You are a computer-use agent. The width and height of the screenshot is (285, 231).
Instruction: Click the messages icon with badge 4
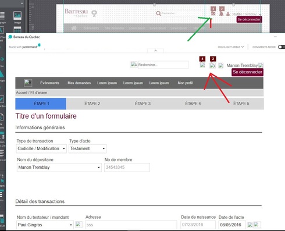pos(202,65)
